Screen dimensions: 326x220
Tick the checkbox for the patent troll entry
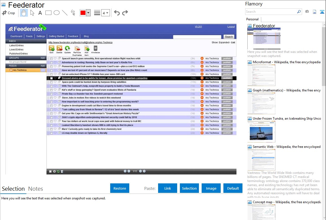(x=51, y=66)
